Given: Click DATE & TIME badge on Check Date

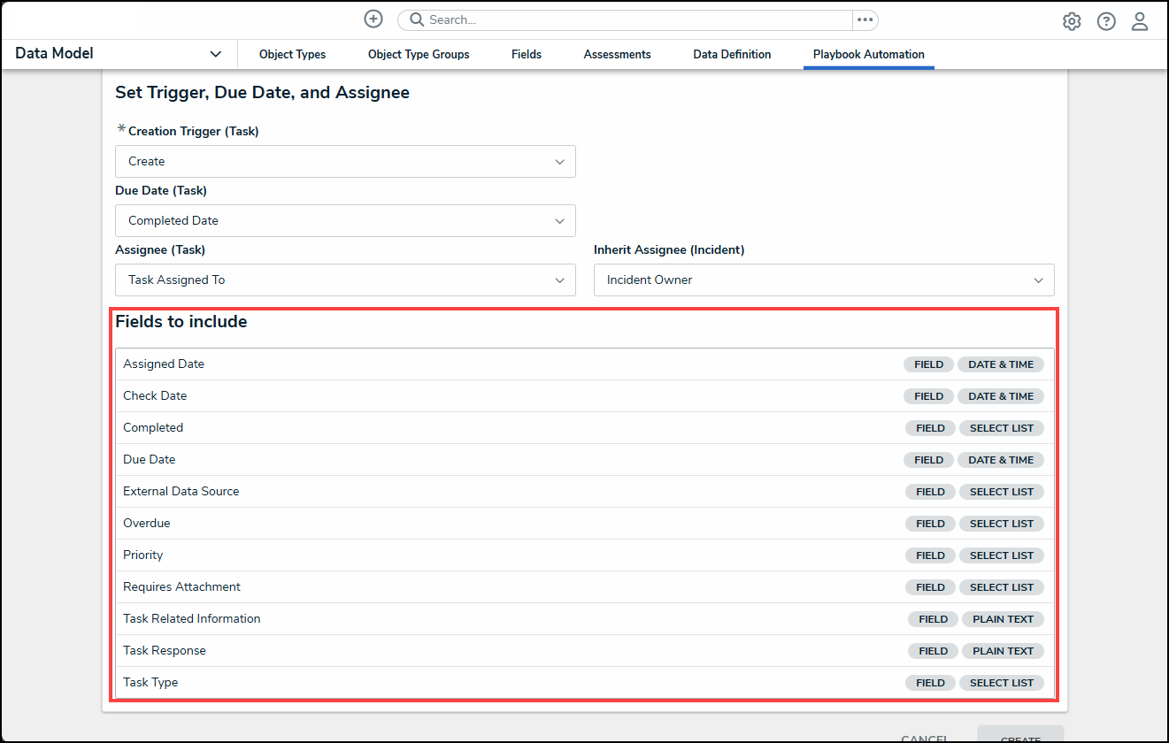Looking at the screenshot, I should 1001,396.
